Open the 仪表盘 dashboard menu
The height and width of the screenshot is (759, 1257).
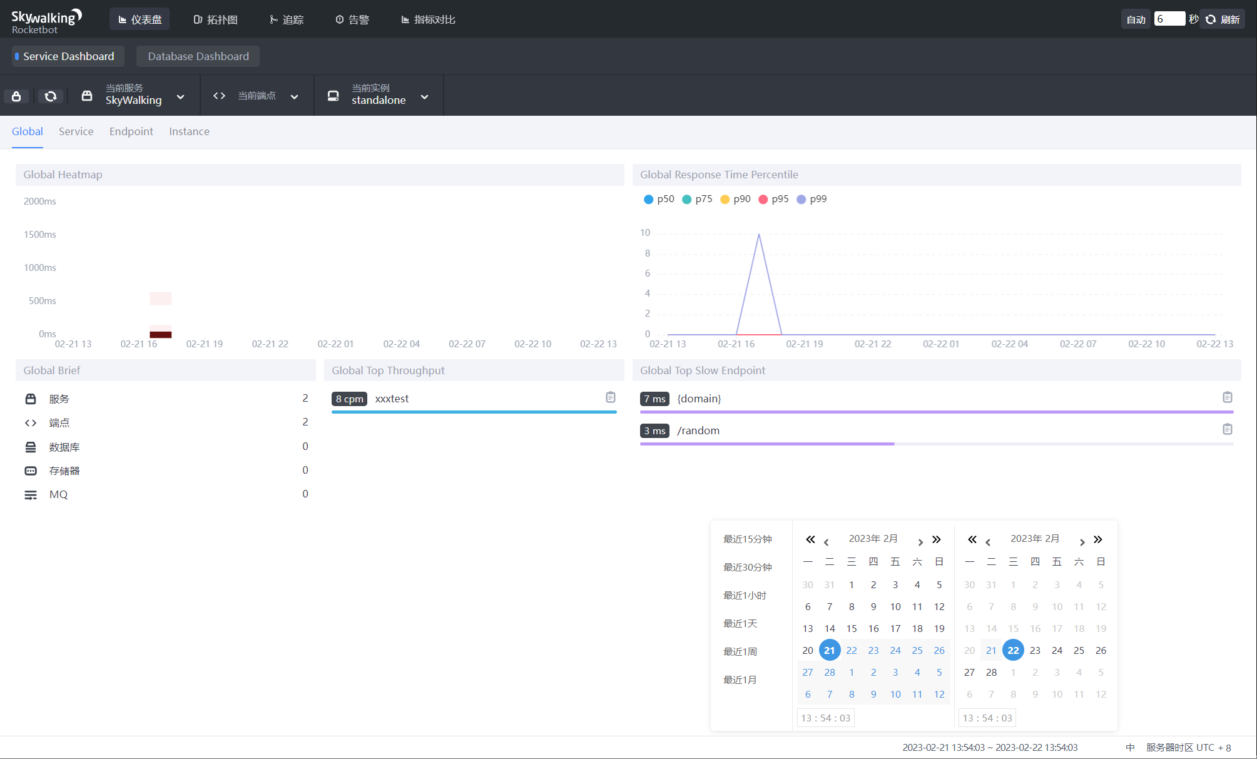[x=140, y=19]
